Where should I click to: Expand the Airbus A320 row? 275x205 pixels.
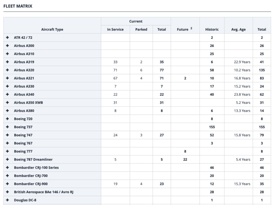pos(7,70)
